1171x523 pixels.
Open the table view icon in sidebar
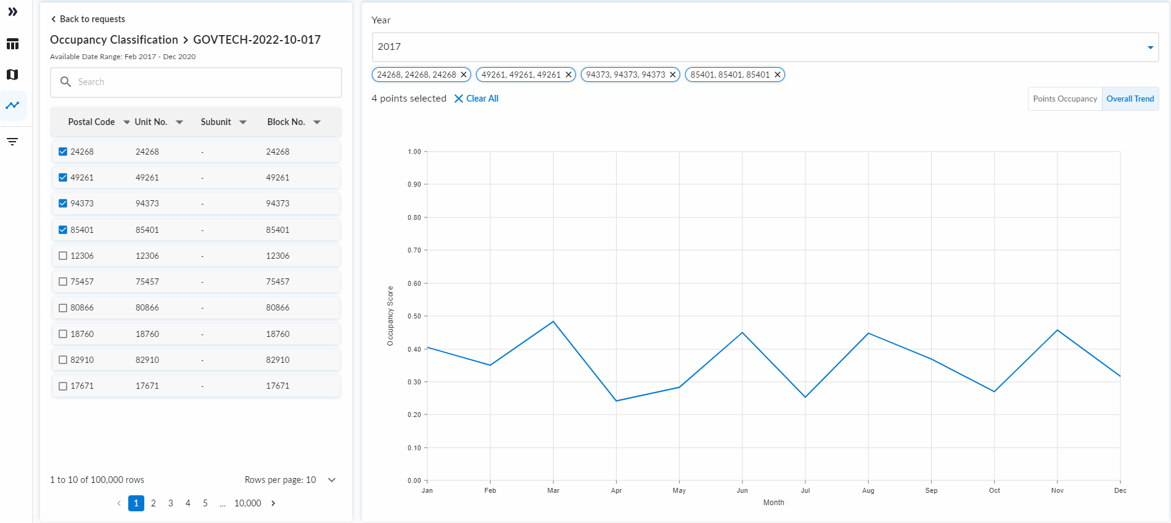[12, 44]
